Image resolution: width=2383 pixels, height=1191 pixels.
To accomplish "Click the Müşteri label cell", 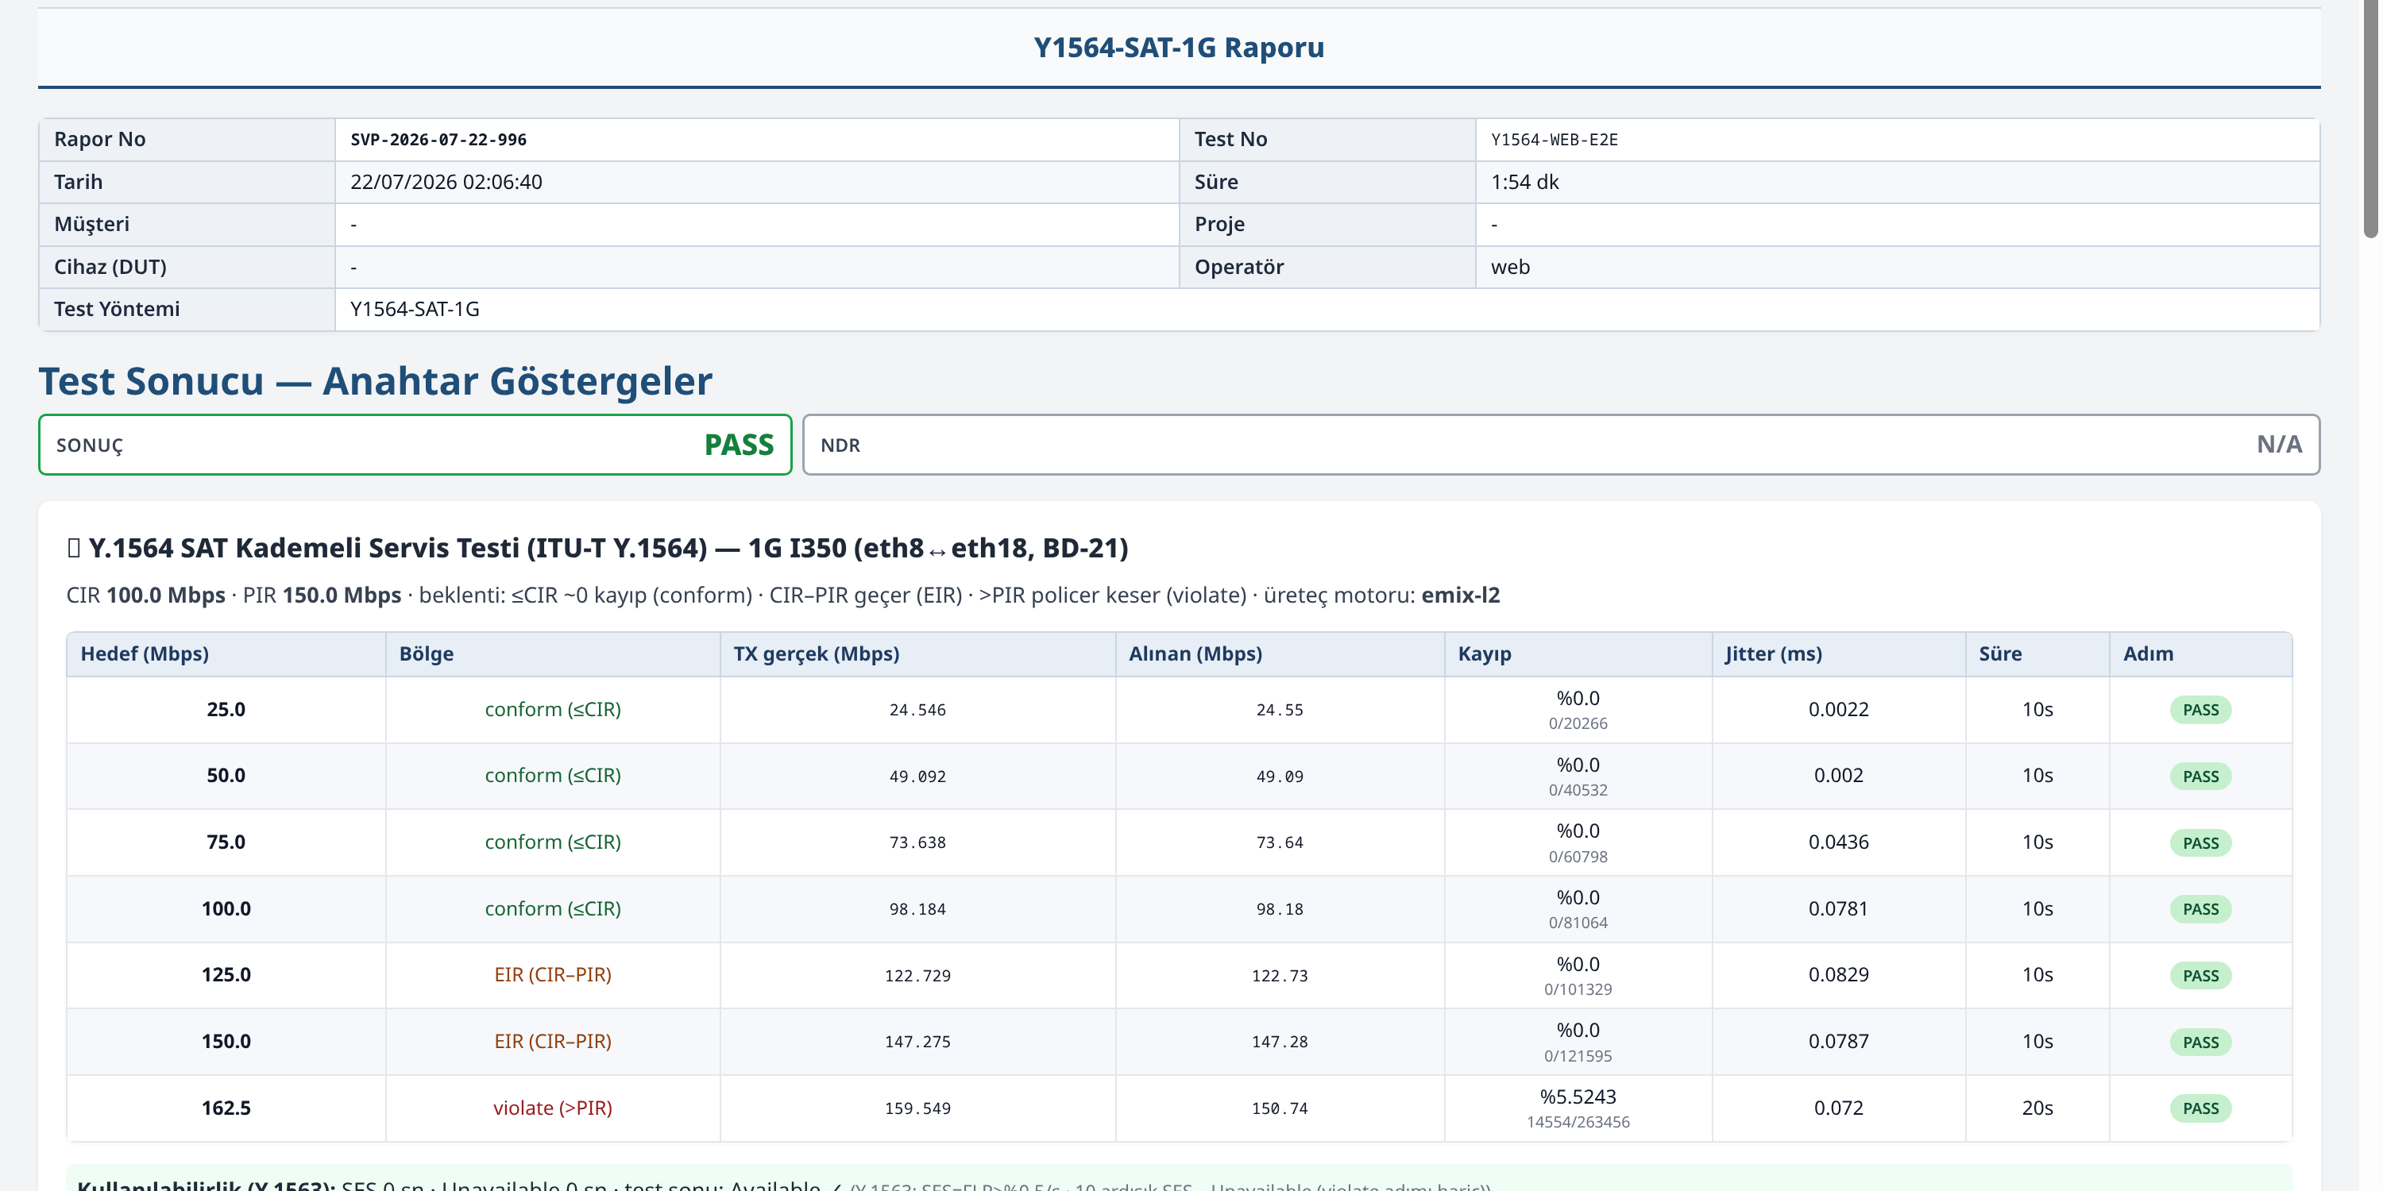I will (186, 225).
